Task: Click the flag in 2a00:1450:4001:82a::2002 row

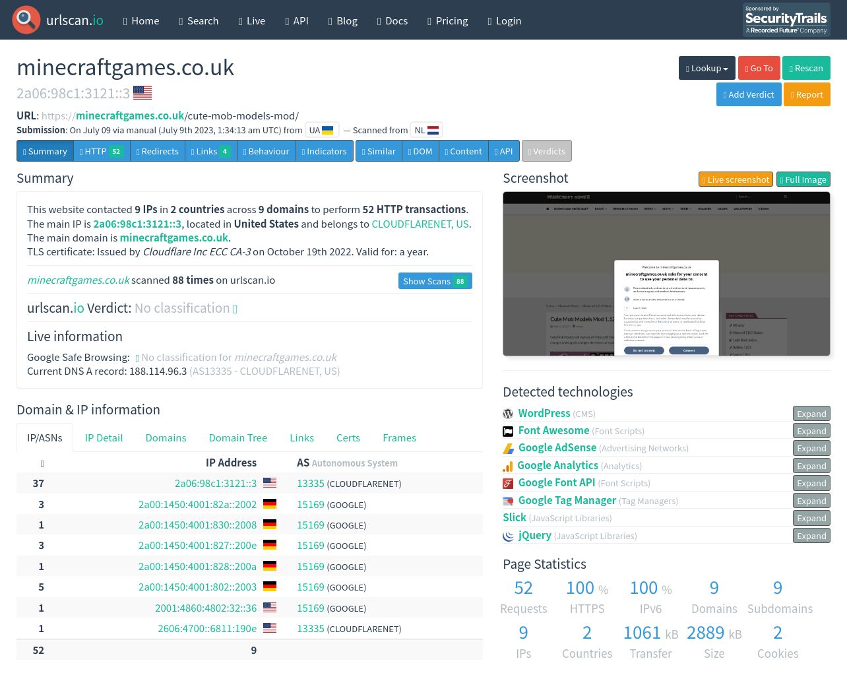Action: tap(270, 504)
